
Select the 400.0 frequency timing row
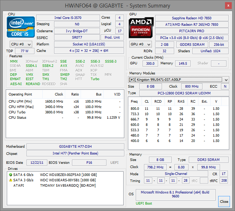[178, 141]
